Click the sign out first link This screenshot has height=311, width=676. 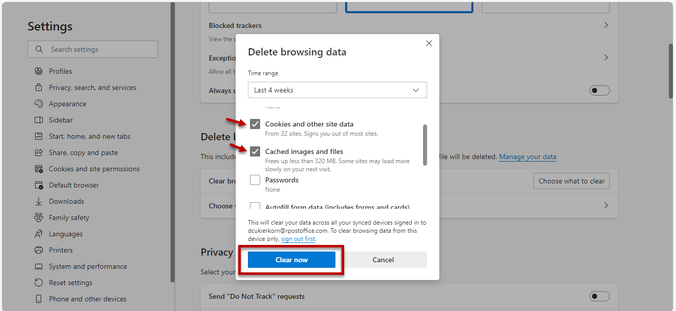point(298,239)
